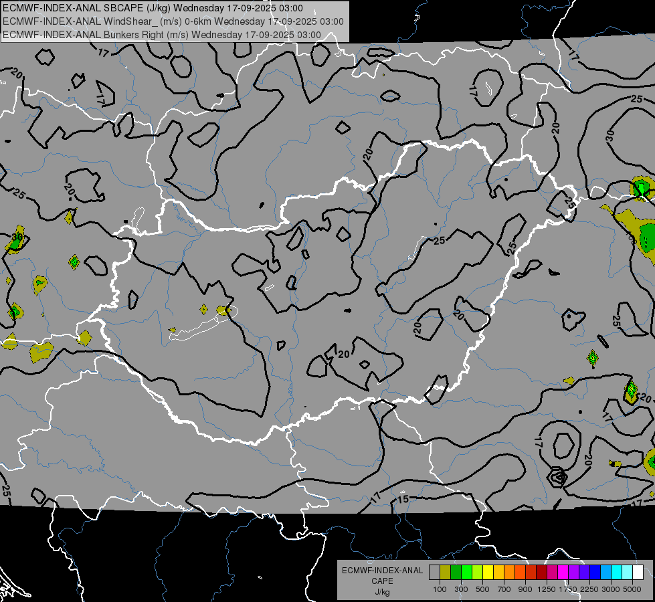
Task: Select the dark red swatch before 1250
Action: tap(542, 573)
